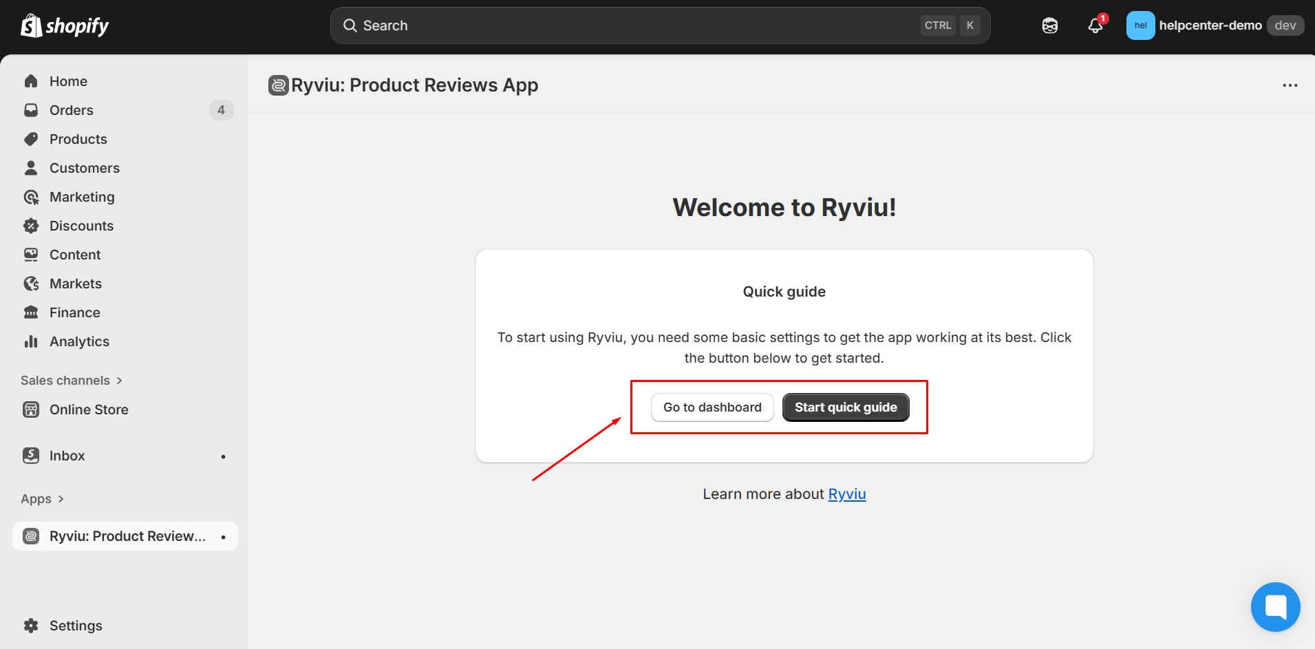Click the Start quick guide button
This screenshot has height=649, width=1315.
point(845,407)
